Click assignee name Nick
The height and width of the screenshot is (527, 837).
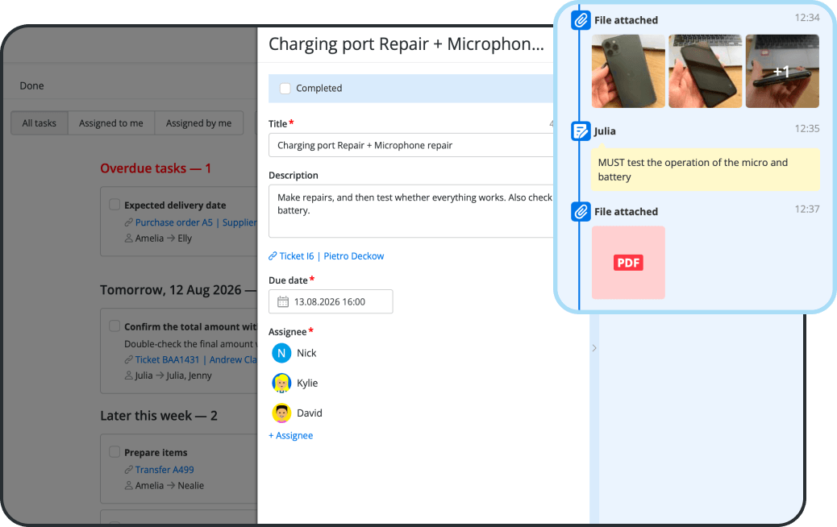pyautogui.click(x=306, y=353)
